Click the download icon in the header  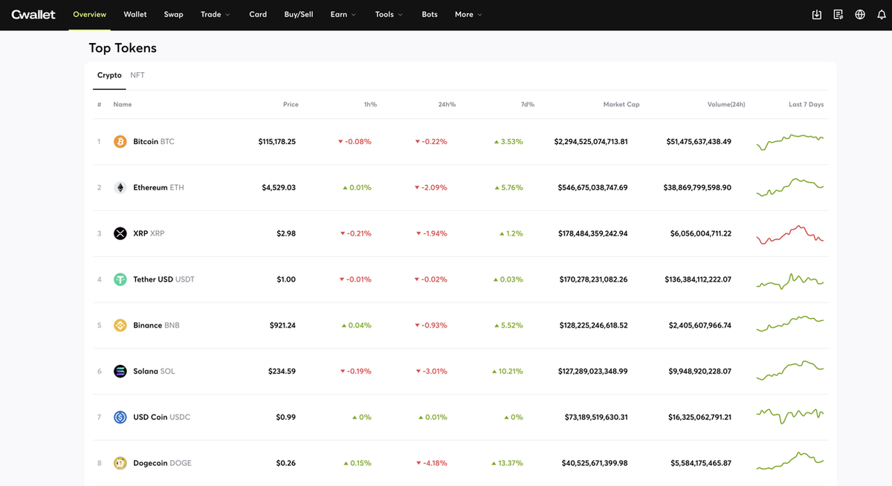click(817, 14)
